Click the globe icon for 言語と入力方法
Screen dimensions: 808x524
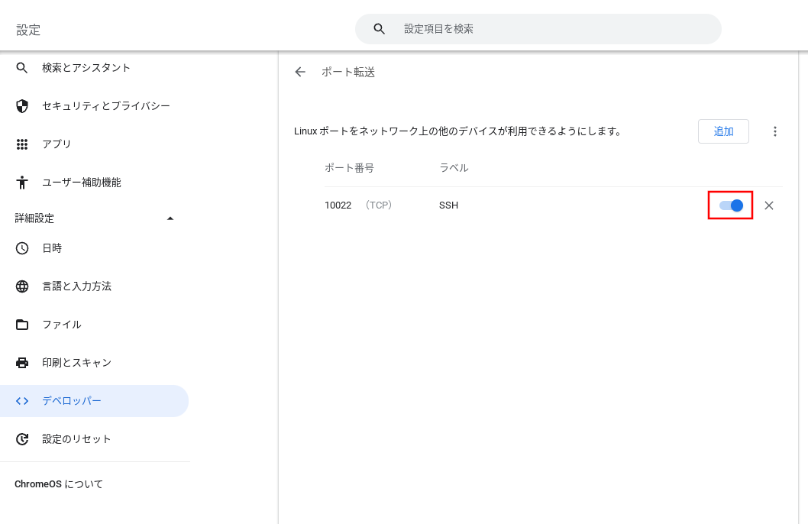point(22,286)
